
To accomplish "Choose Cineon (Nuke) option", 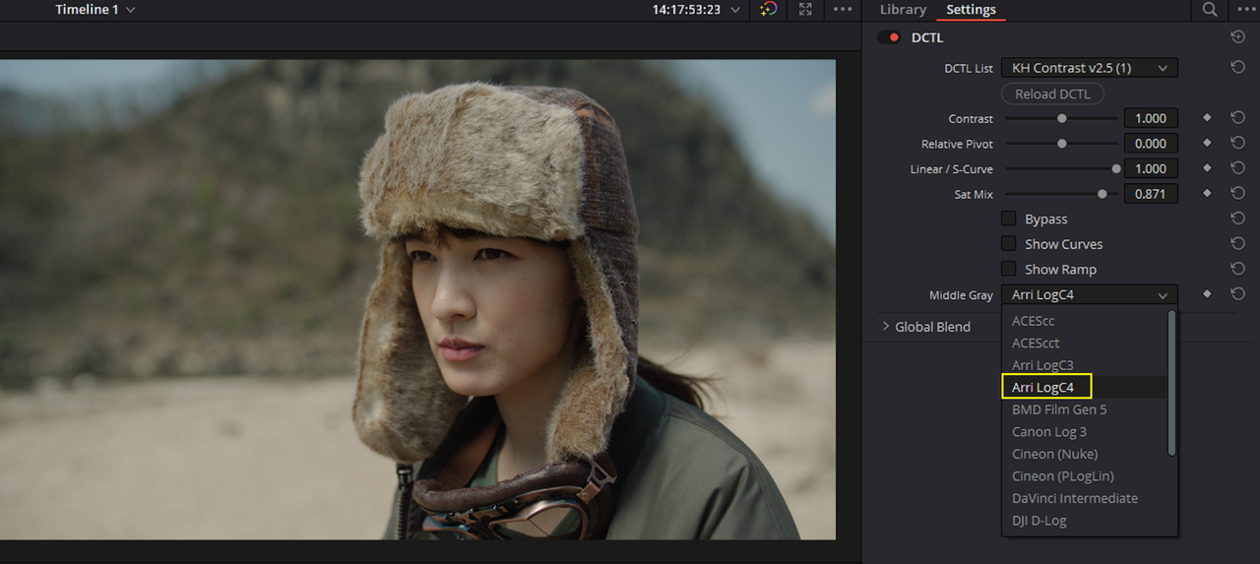I will coord(1084,454).
